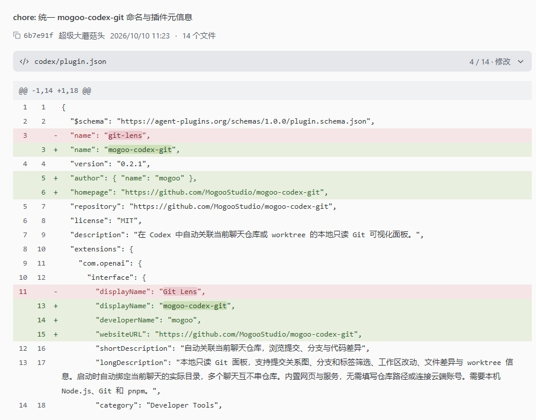Select the commit hash text 6b7e91f
This screenshot has width=536, height=420.
coord(38,35)
